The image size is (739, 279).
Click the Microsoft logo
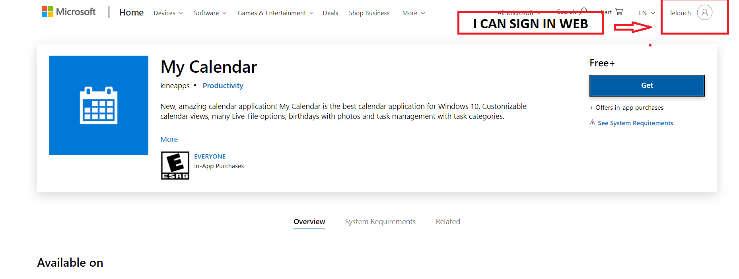point(68,12)
